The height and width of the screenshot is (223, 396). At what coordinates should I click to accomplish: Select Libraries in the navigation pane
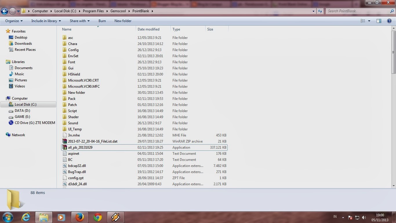[18, 62]
